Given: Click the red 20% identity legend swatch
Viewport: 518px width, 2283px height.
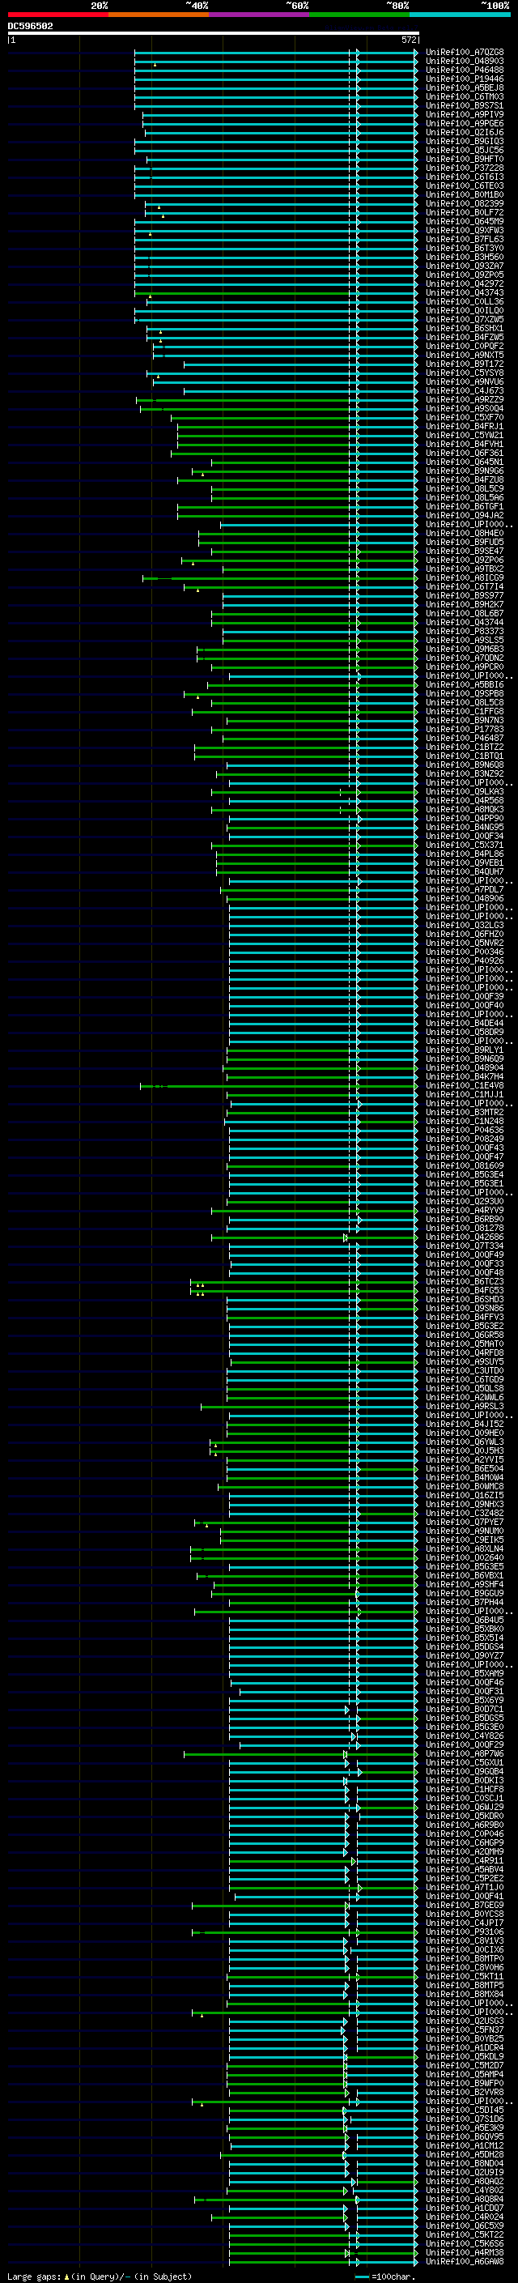Looking at the screenshot, I should 57,15.
